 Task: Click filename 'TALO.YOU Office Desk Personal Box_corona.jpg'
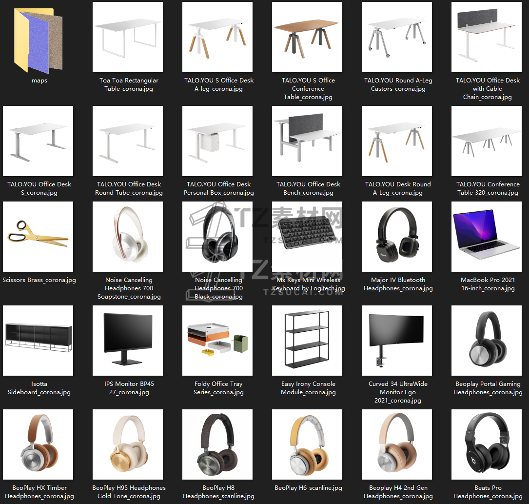[218, 188]
